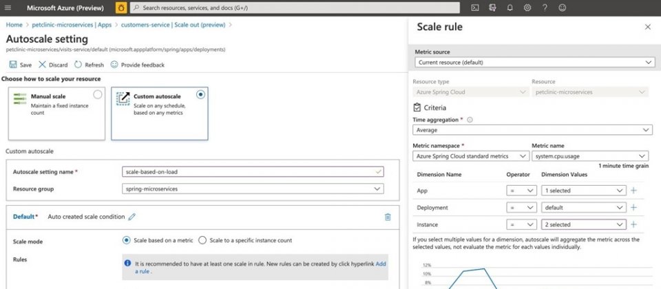Open the help question mark menu
The width and height of the screenshot is (661, 289).
[x=545, y=8]
